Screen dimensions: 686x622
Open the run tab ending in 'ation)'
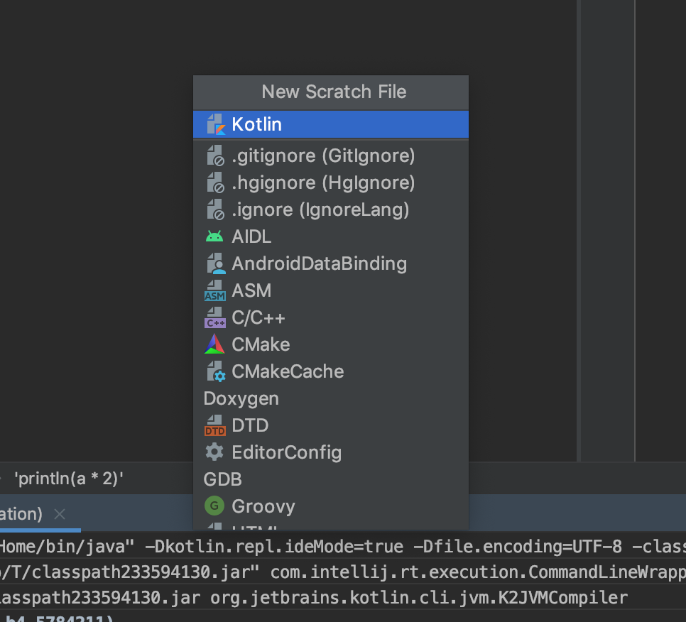21,514
